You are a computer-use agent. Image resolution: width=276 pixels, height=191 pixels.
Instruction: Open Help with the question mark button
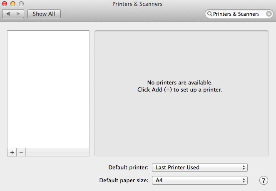coord(264,181)
